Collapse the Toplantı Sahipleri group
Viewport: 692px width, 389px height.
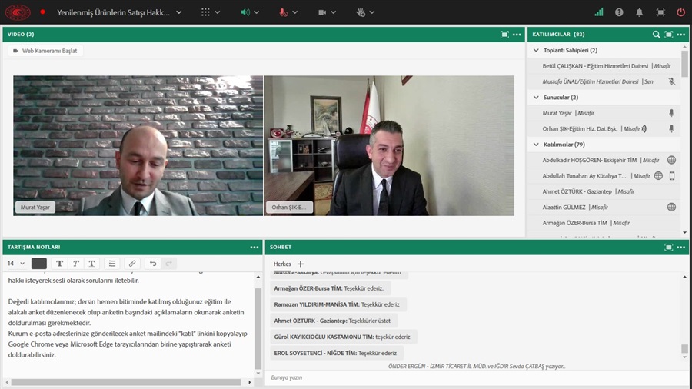[x=537, y=51]
